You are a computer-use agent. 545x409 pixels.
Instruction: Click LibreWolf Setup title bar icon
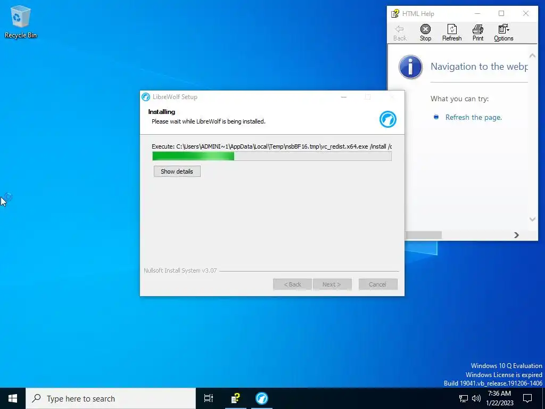coord(146,97)
